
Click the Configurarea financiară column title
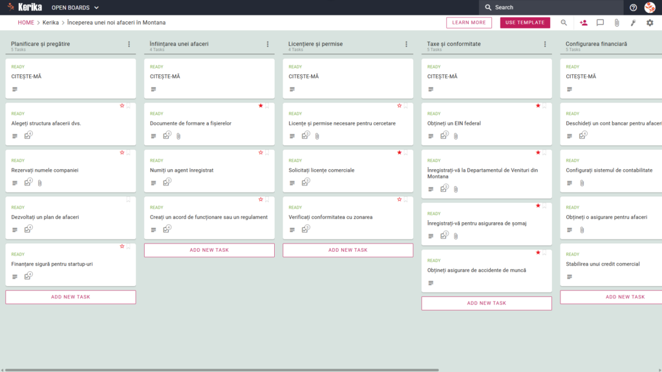[x=596, y=44]
